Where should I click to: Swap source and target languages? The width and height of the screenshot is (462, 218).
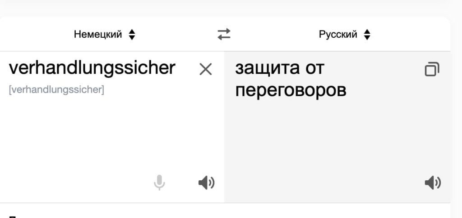[224, 34]
